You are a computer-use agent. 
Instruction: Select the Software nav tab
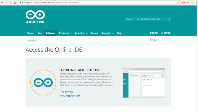(50, 33)
